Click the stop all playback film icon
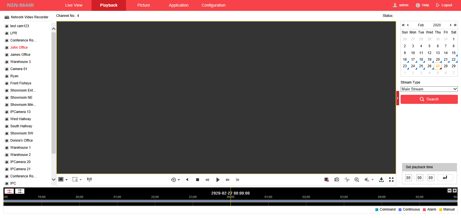Screen dimensions: 461x218 point(326,180)
